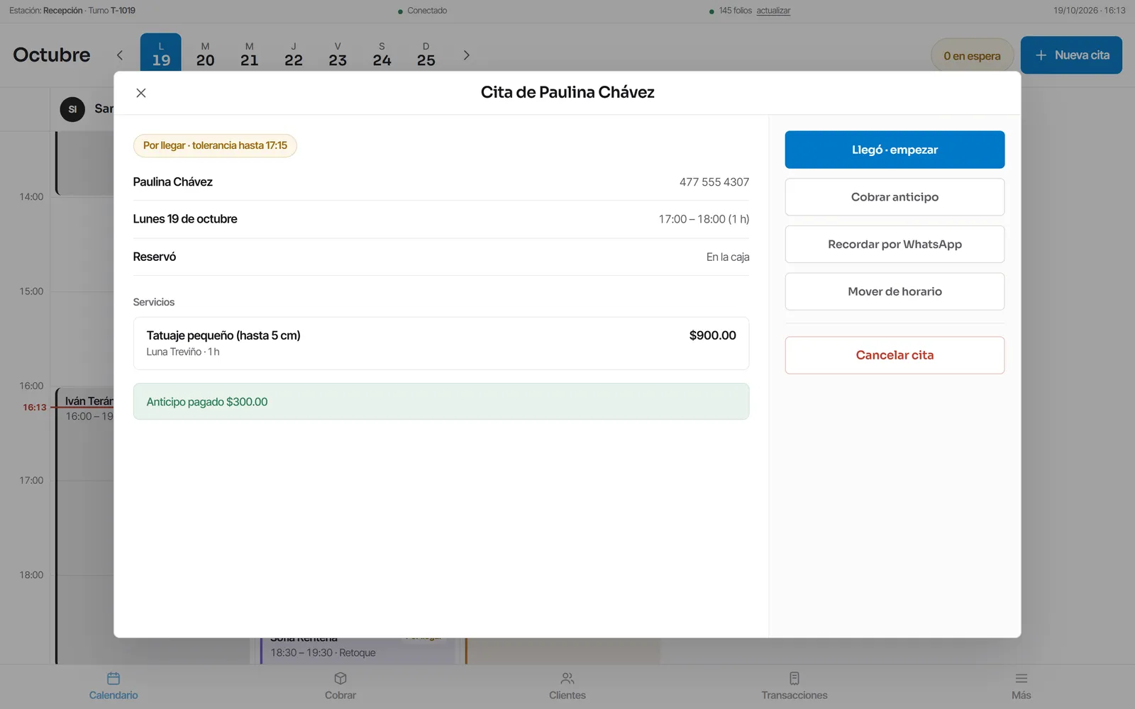This screenshot has height=709, width=1135.
Task: Click the Anticipo pagado $300.00 banner
Action: click(x=441, y=401)
